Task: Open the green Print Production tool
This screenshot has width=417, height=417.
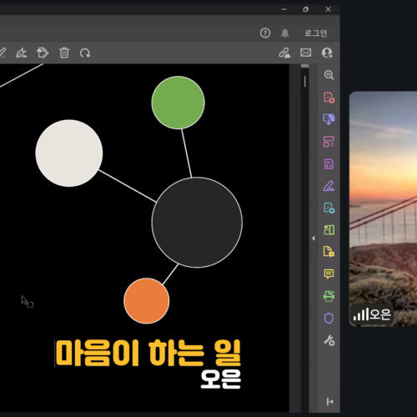Action: (x=329, y=296)
